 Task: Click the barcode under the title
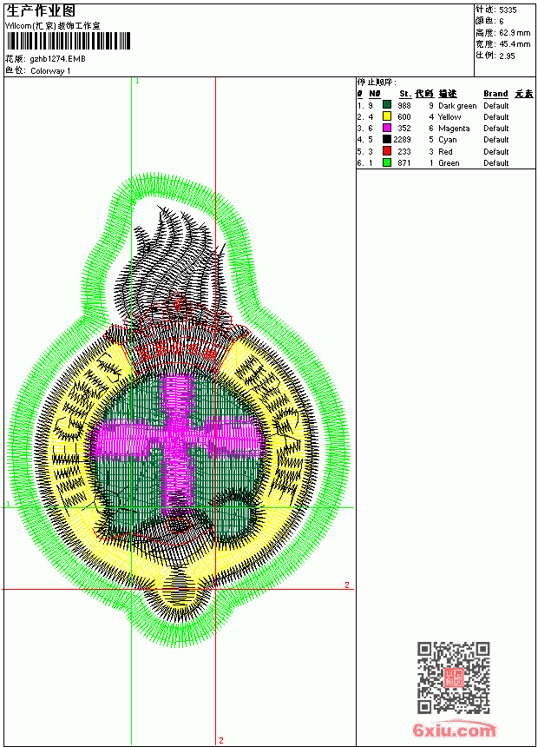(x=68, y=41)
